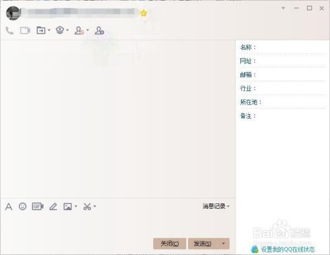Close the chat window with X

coord(321,9)
